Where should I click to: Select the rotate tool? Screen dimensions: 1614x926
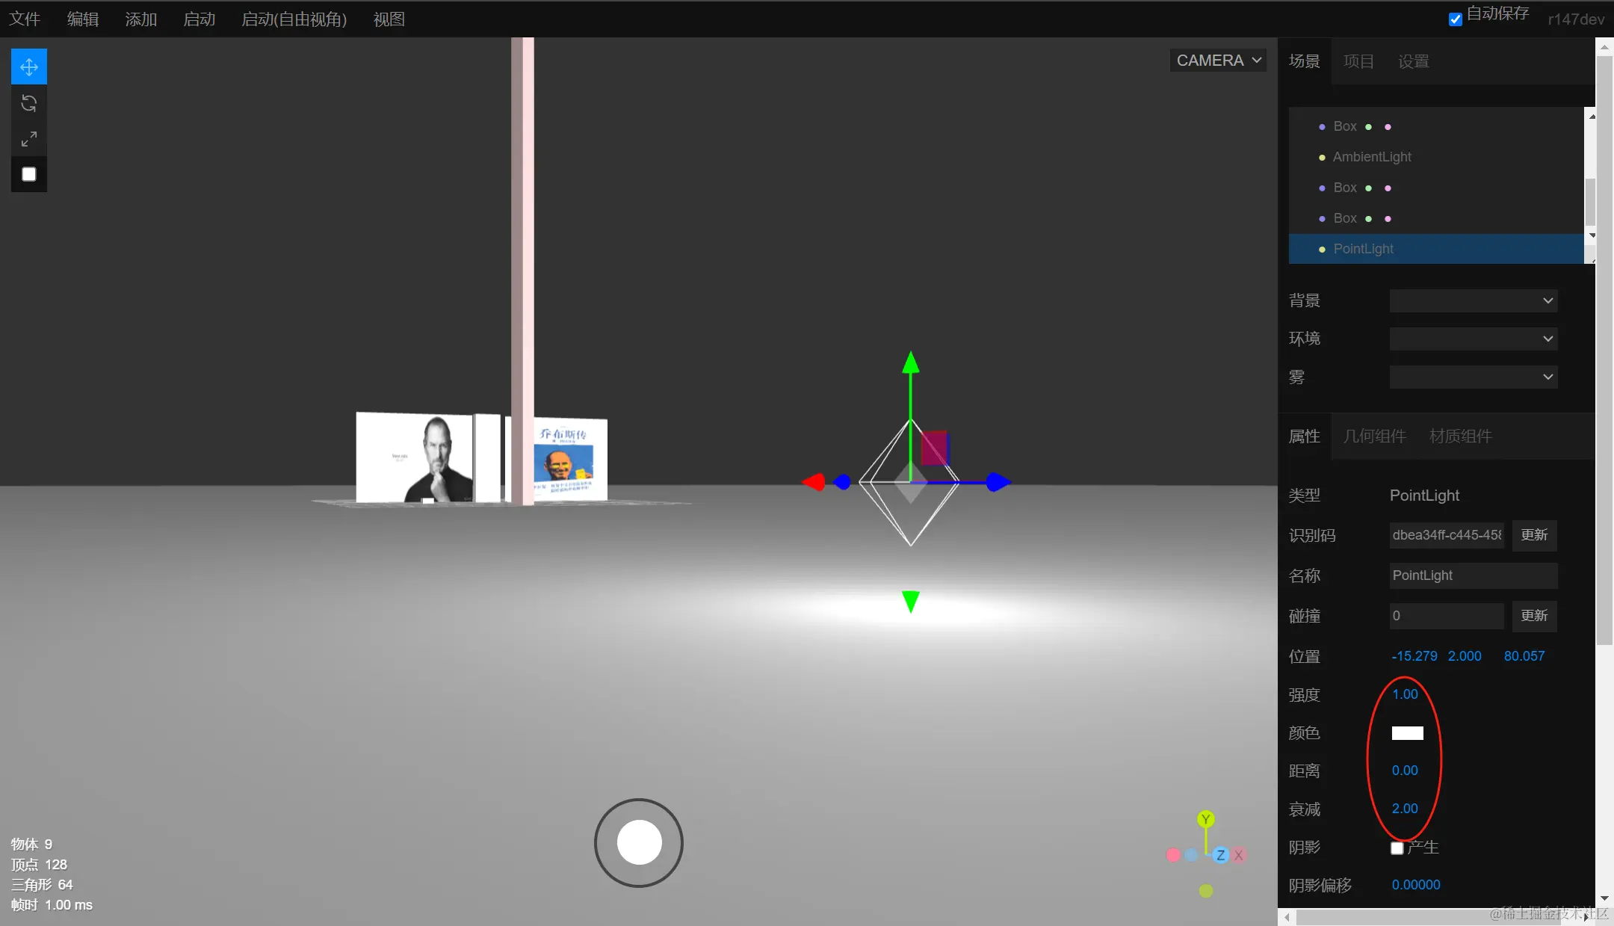pyautogui.click(x=29, y=103)
